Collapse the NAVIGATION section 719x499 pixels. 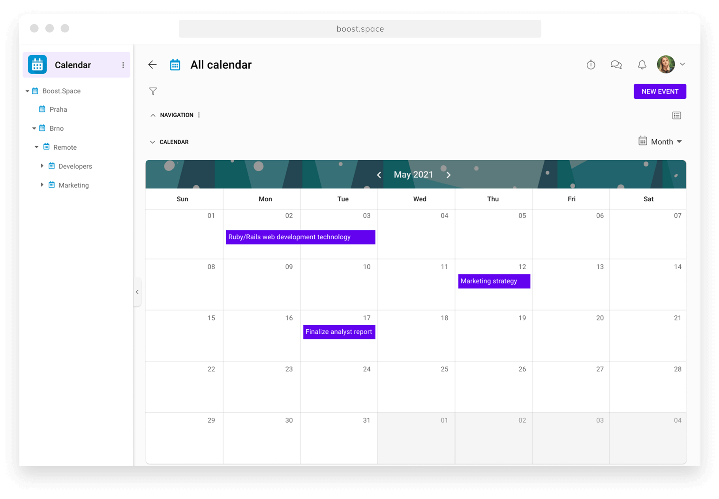(x=153, y=115)
